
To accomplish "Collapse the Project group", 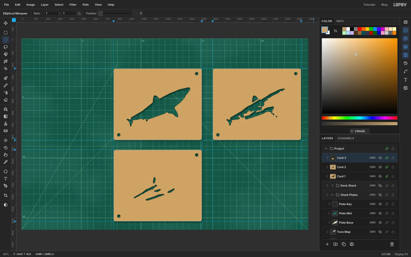I will click(x=326, y=149).
